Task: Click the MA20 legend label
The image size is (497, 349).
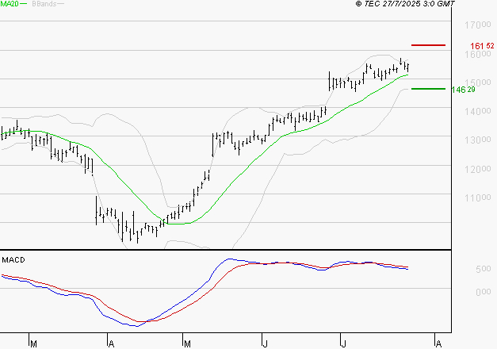Action: 10,5
